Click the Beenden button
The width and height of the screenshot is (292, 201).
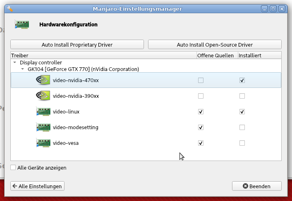click(x=257, y=186)
